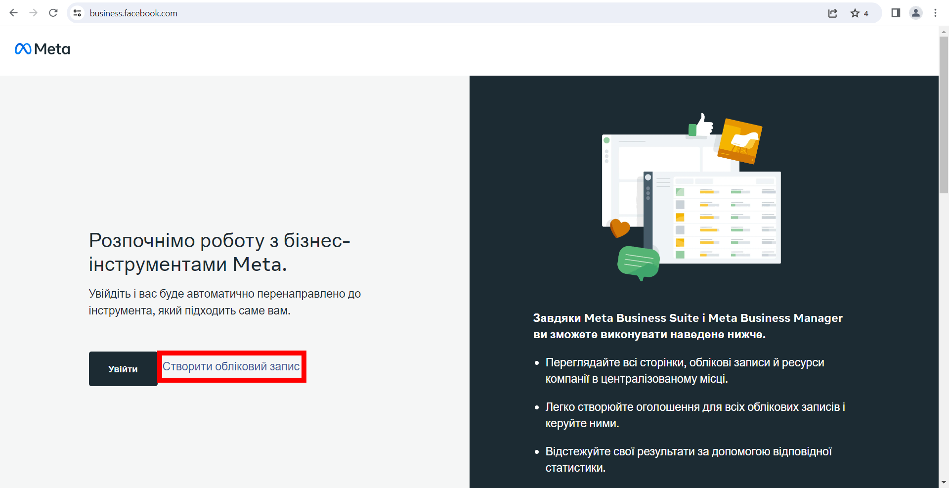Click the dashboard illustration image

(691, 197)
